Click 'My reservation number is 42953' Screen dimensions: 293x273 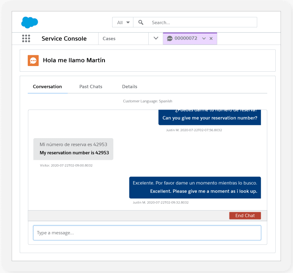coord(74,153)
